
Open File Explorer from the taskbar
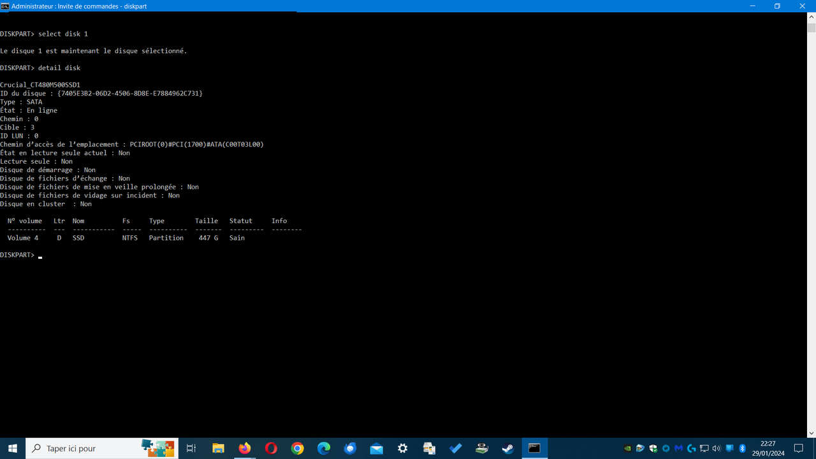click(x=218, y=448)
